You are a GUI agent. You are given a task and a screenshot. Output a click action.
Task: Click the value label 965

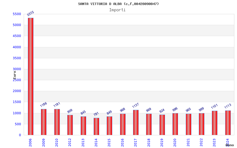pyautogui.click(x=188, y=110)
